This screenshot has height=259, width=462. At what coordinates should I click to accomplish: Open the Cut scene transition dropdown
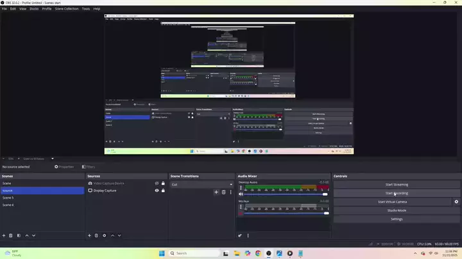[201, 184]
